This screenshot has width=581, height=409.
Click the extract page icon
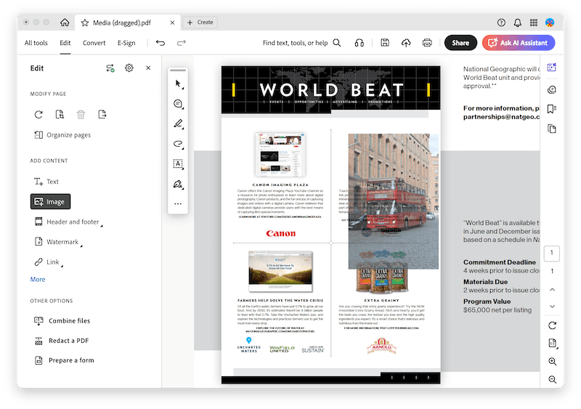pos(60,114)
